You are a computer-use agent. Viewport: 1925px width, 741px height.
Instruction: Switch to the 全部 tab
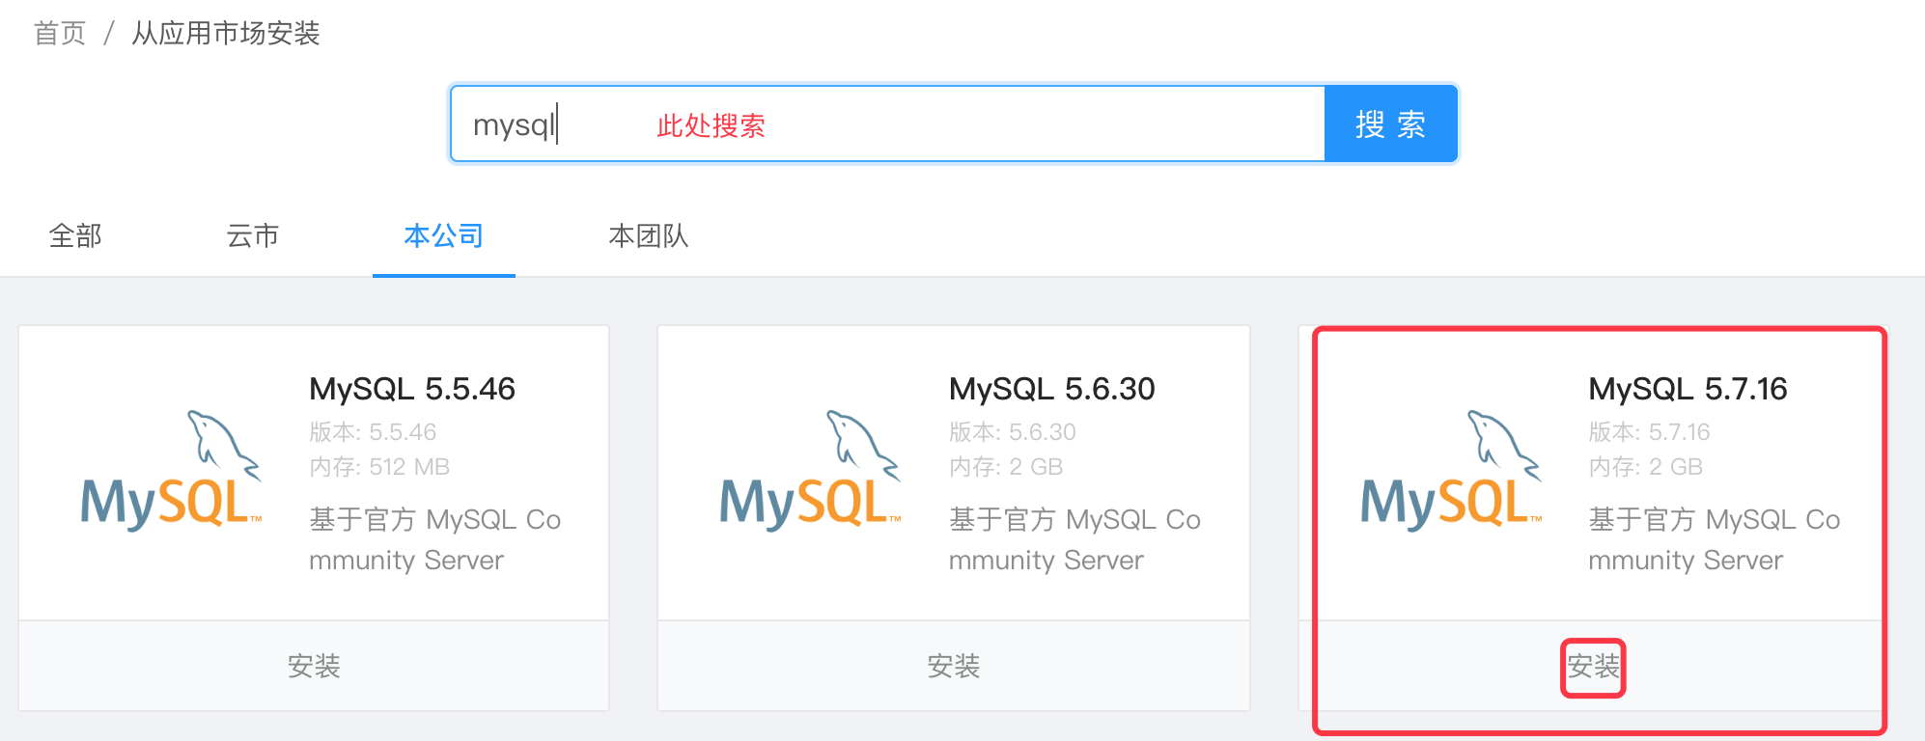tap(75, 235)
